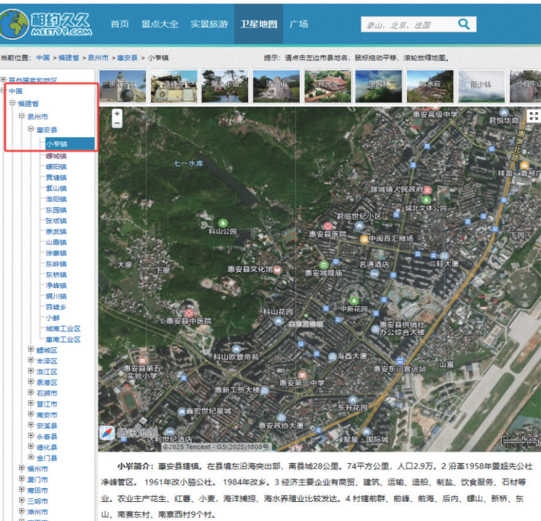Select 螺城镇 in the town list

pos(56,155)
